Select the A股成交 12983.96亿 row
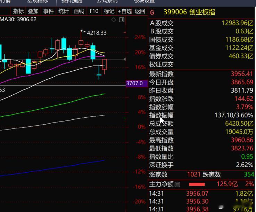The height and width of the screenshot is (212, 256). tap(201, 23)
